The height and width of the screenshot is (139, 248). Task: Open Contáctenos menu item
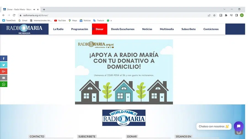(211, 29)
